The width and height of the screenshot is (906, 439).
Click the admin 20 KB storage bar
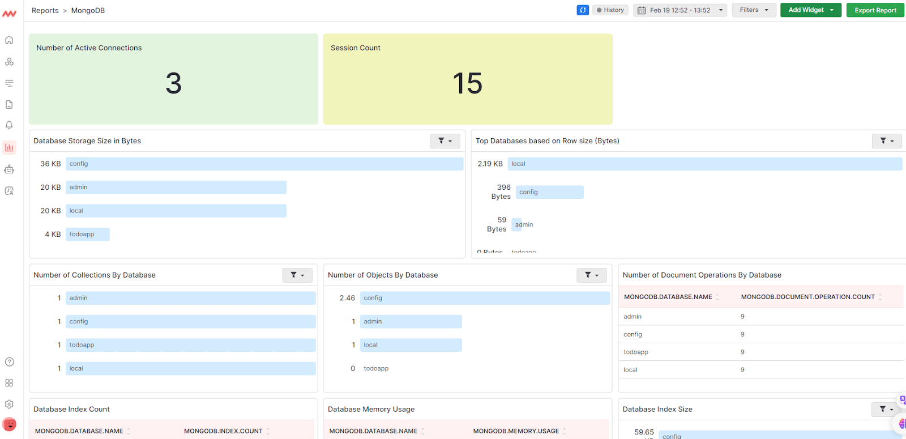point(176,187)
